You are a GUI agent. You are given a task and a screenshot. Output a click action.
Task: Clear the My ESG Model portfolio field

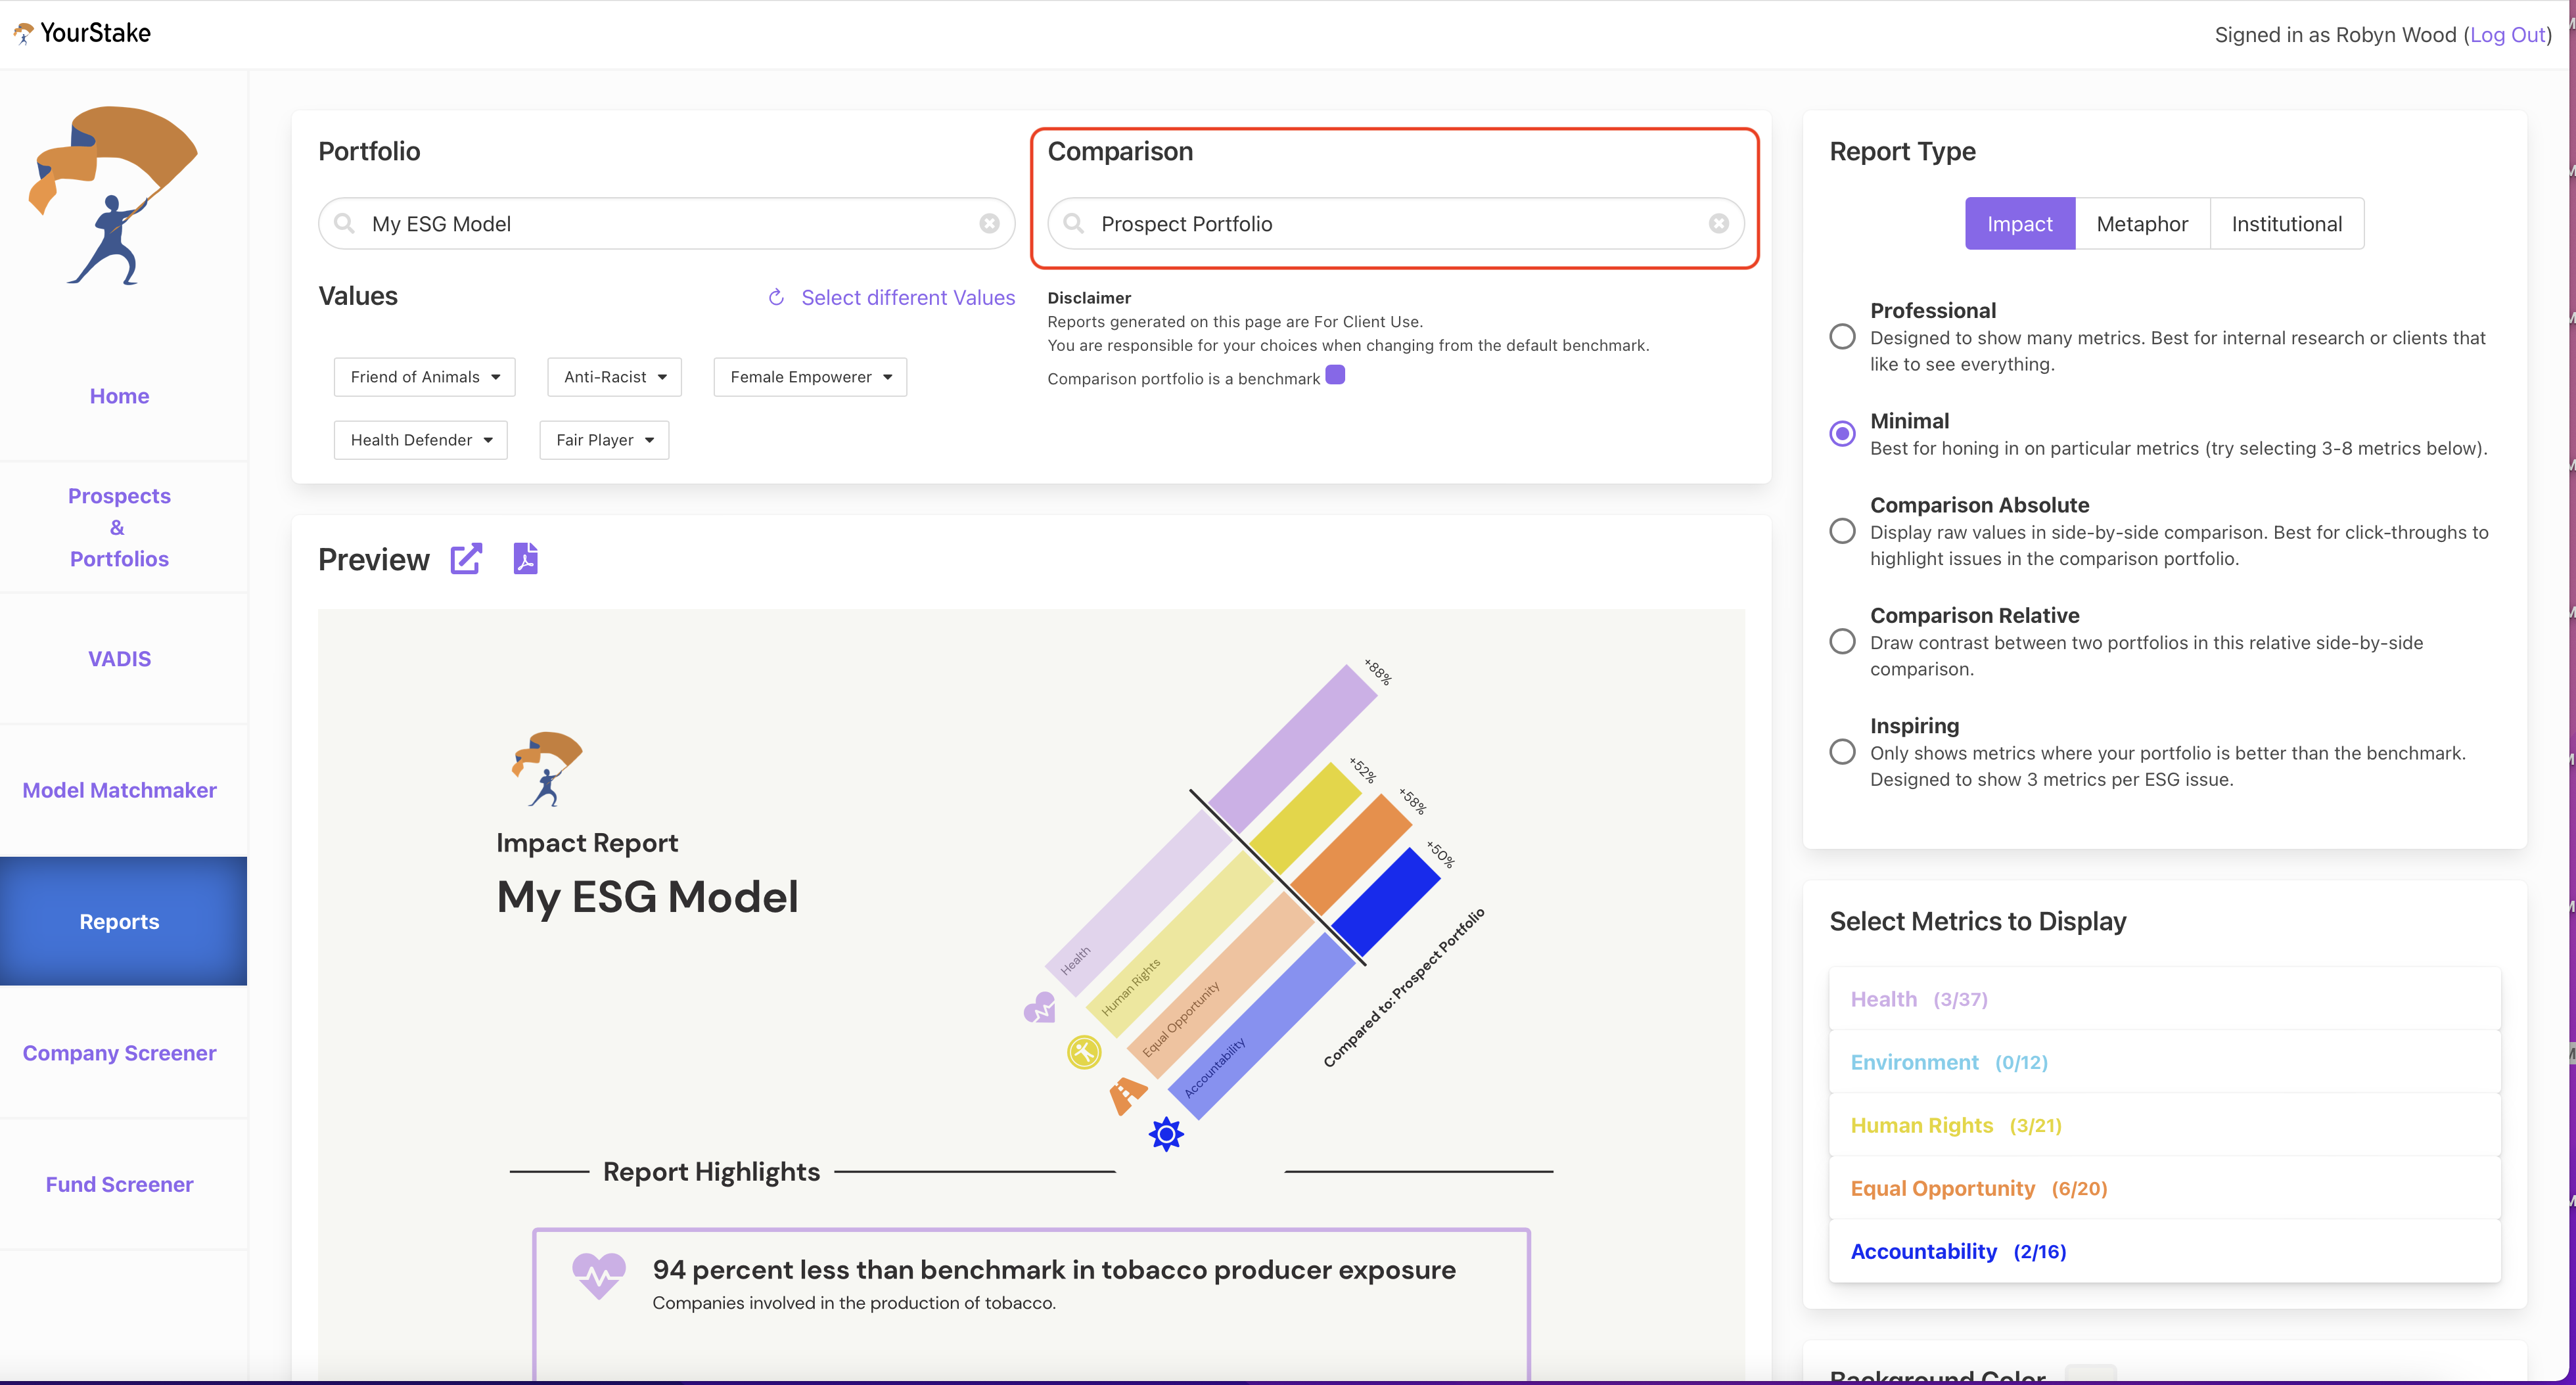click(x=989, y=223)
